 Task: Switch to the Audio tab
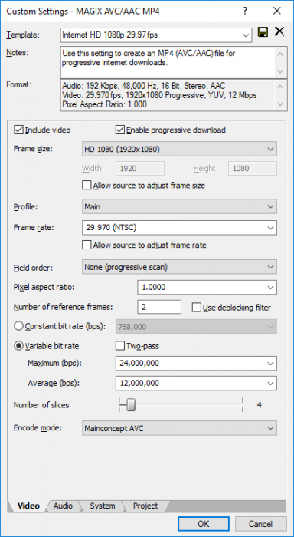pos(63,506)
